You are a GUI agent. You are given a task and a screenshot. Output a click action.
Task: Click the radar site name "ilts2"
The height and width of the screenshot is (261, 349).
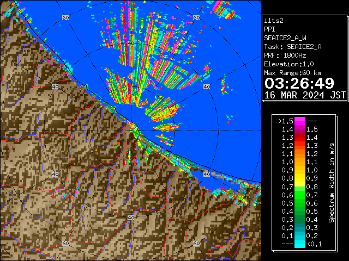click(x=274, y=21)
